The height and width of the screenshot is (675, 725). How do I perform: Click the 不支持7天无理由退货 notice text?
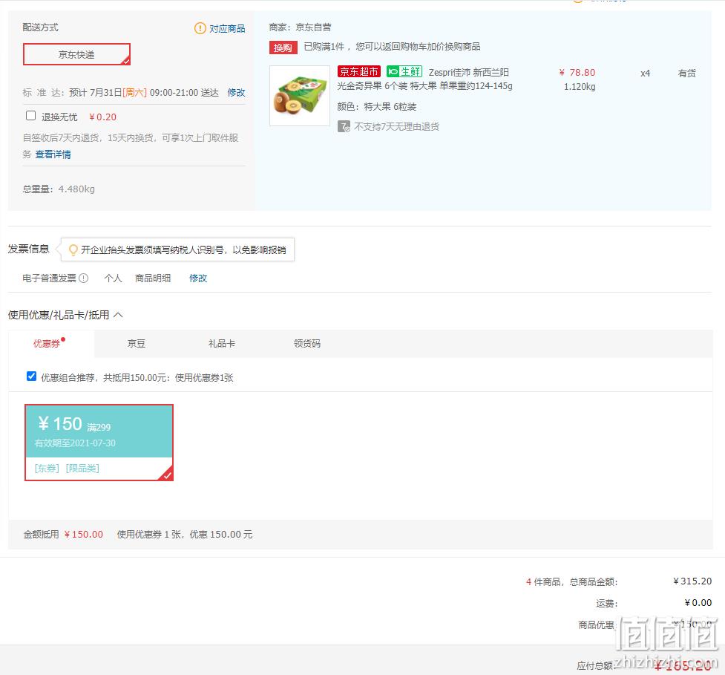click(397, 127)
